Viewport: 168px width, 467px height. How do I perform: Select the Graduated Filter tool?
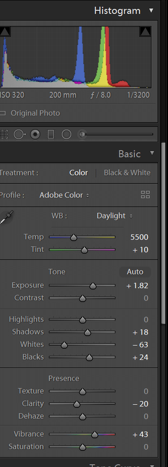click(51, 134)
